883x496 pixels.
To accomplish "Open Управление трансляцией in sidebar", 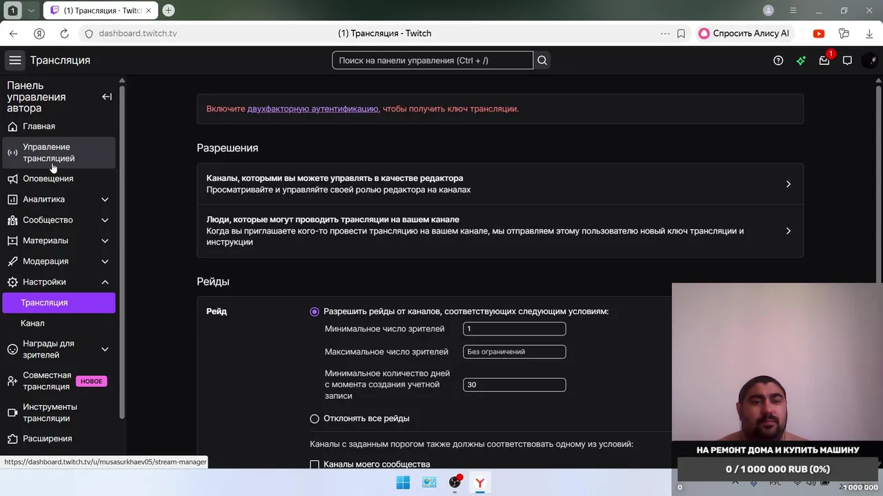I will (x=59, y=152).
